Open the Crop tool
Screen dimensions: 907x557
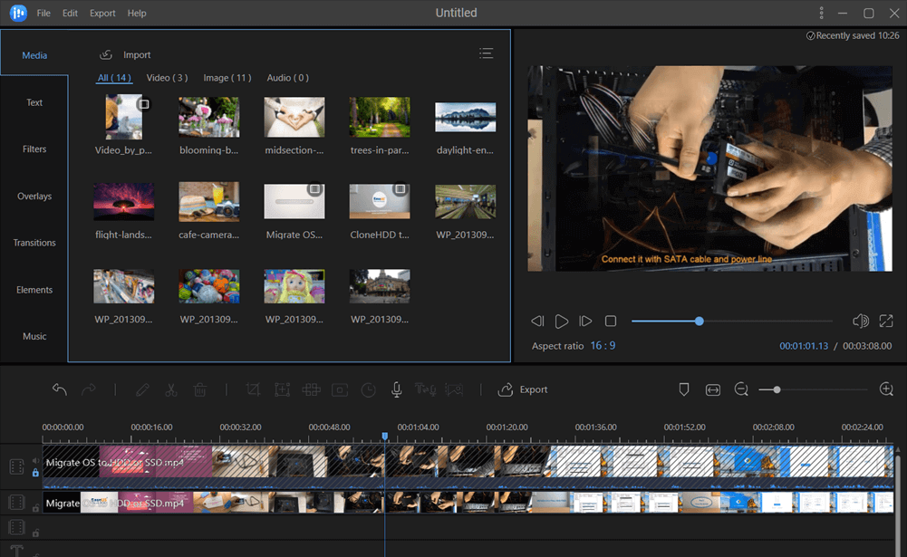pos(254,389)
